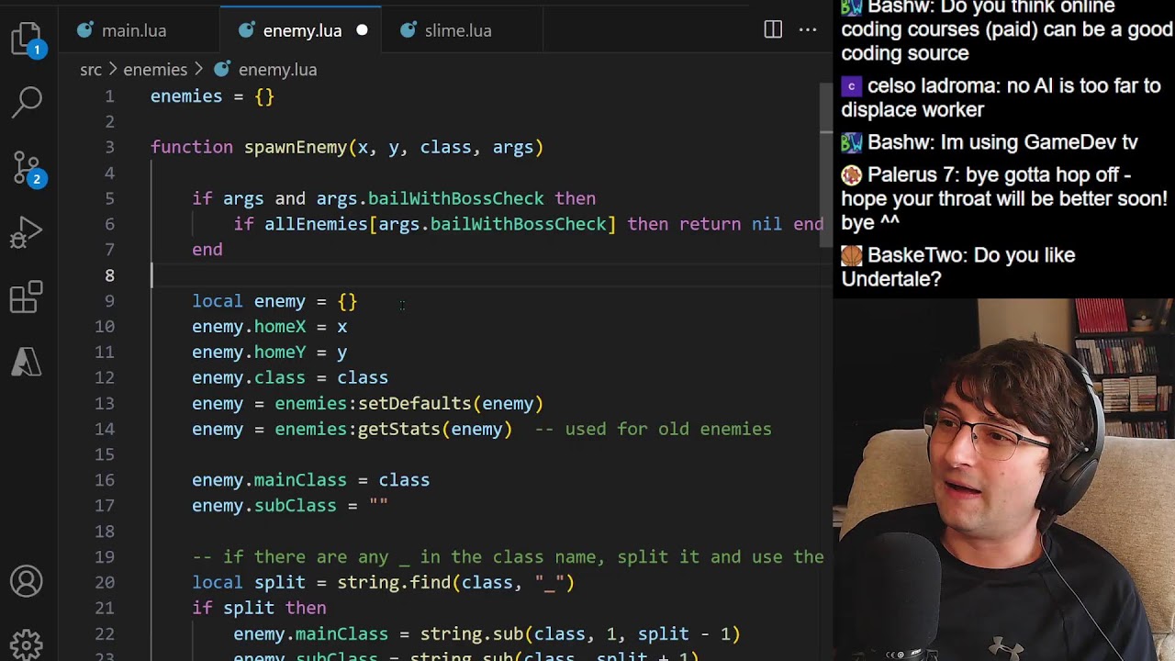This screenshot has width=1175, height=661.
Task: Click the 'spawnEnemy' function name
Action: pyautogui.click(x=296, y=147)
